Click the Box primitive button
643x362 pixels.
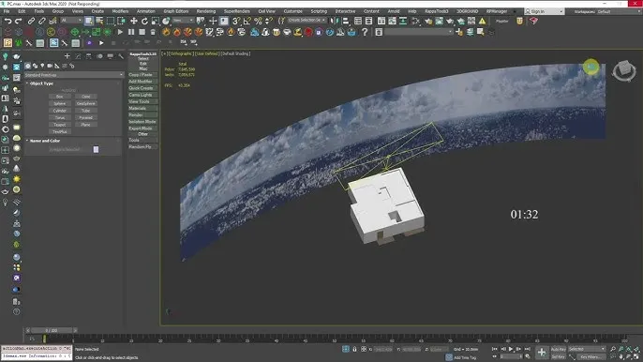pos(60,97)
